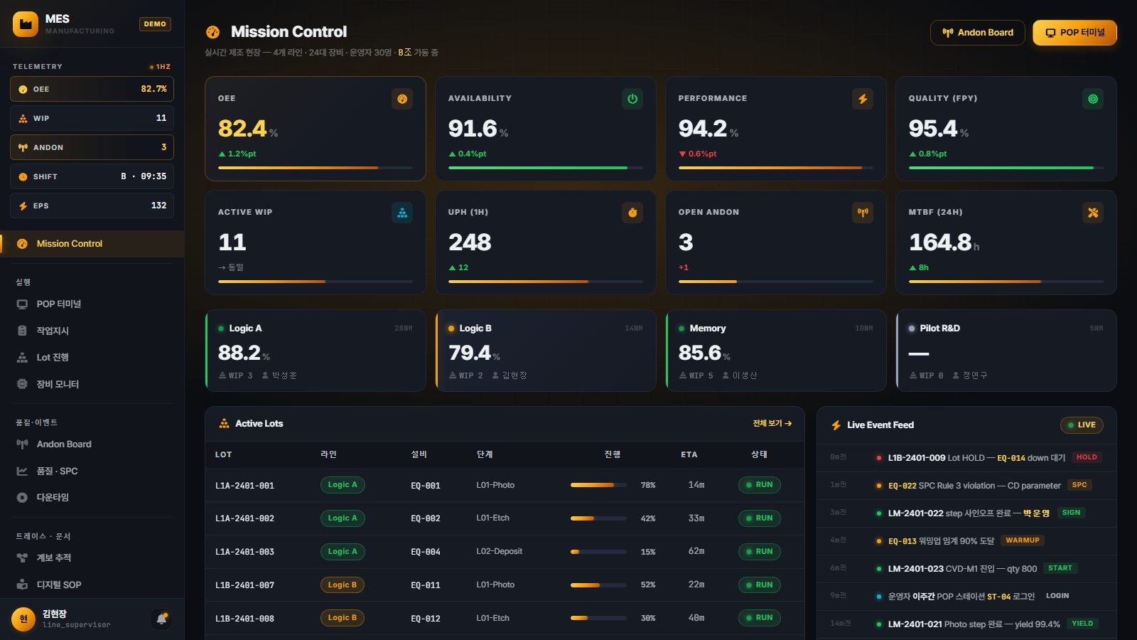Screen dimensions: 1137x640
Task: Select the OEE 82.7% telemetry tile
Action: click(x=92, y=89)
